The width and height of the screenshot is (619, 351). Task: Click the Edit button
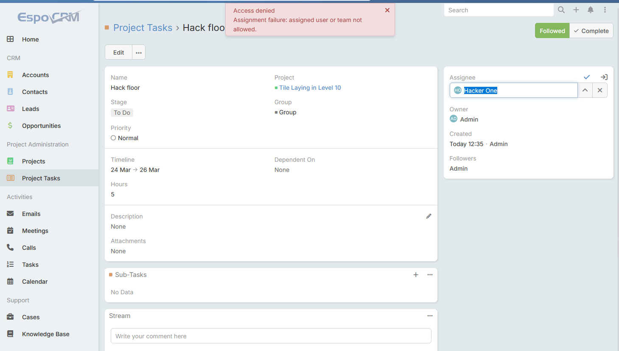tap(118, 53)
